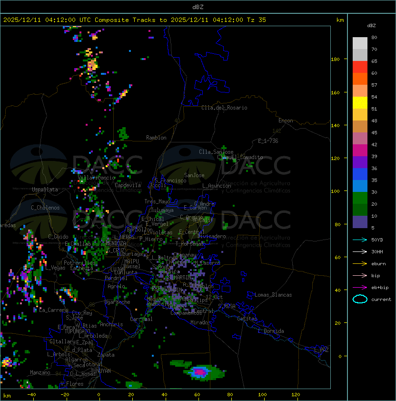Select the light blue 30-35 dBZ swatch
Screen dimensions: 396x401
point(360,186)
